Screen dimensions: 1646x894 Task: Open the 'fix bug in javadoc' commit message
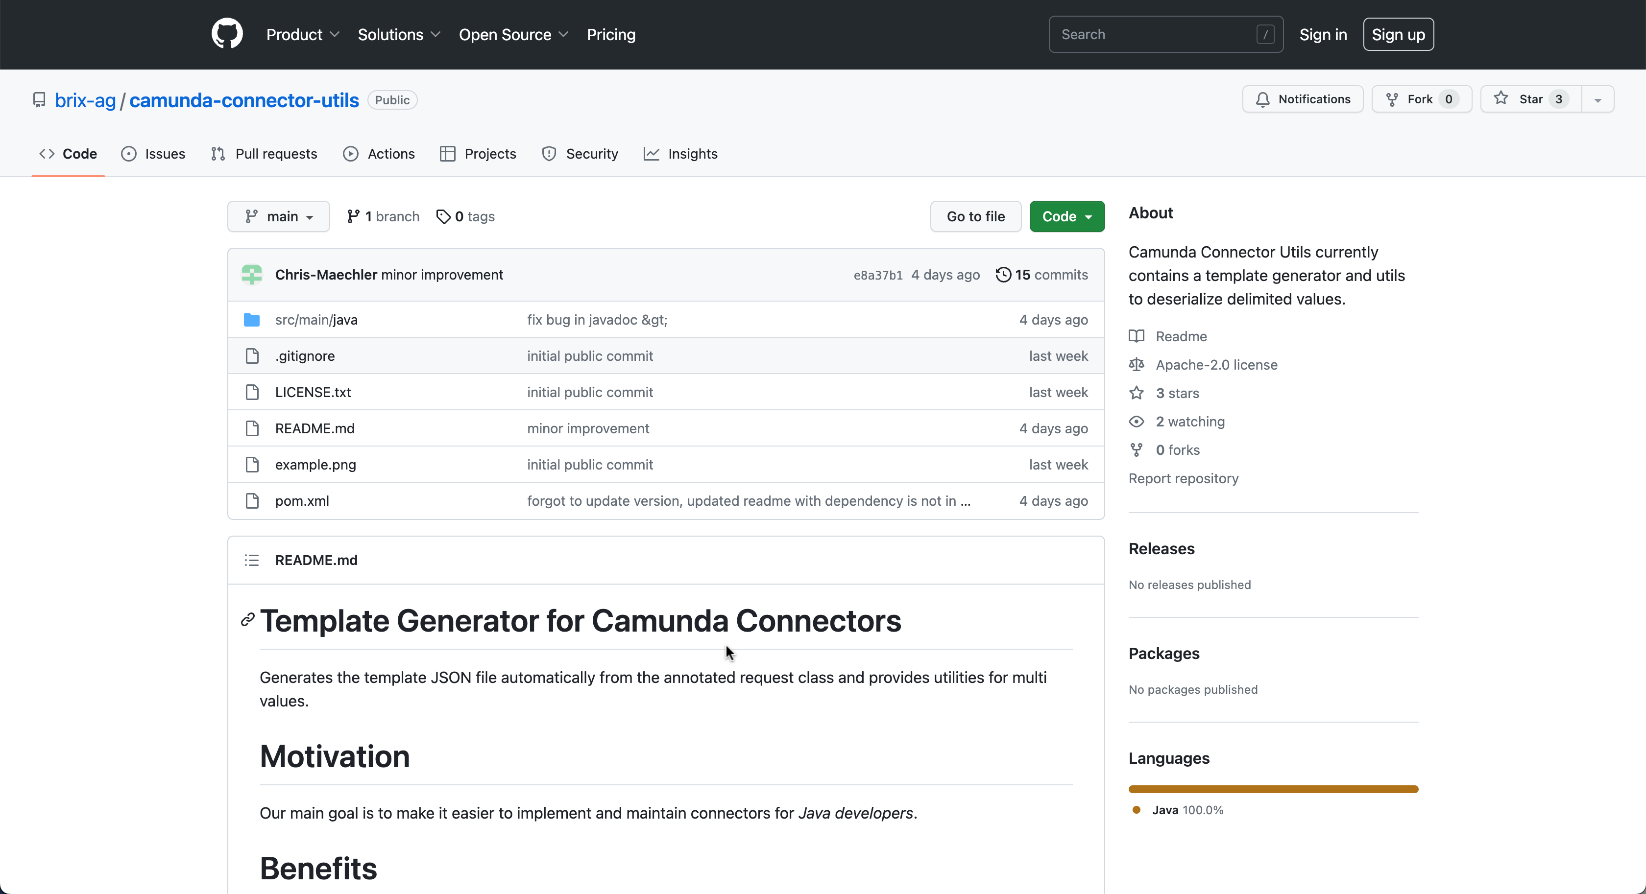point(597,320)
